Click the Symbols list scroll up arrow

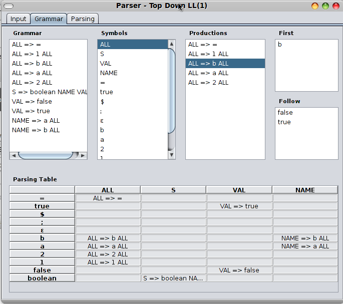pos(171,44)
